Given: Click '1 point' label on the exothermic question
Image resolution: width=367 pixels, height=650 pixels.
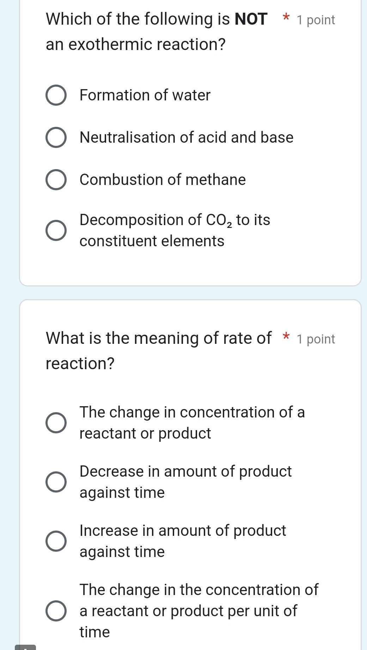Looking at the screenshot, I should coord(316,20).
